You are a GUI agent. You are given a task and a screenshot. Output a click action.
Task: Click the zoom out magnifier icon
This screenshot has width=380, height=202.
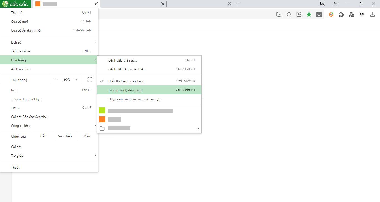coord(289,14)
